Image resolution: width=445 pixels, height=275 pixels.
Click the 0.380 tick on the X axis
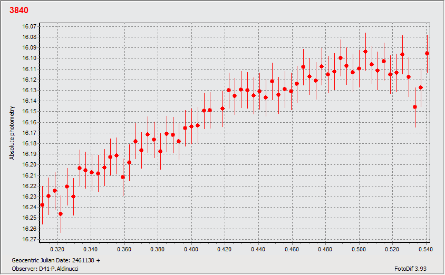pos(158,249)
